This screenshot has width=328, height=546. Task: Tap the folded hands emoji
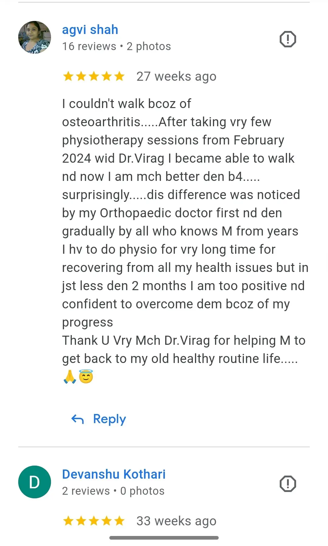tap(70, 377)
